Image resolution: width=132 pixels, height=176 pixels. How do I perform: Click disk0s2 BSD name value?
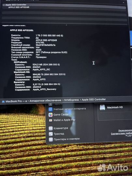pyautogui.click(x=37, y=77)
